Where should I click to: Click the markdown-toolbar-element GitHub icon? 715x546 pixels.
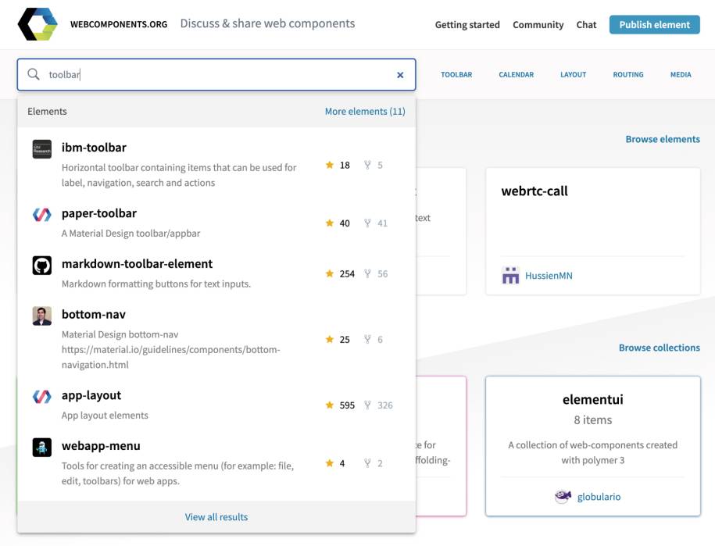(42, 266)
